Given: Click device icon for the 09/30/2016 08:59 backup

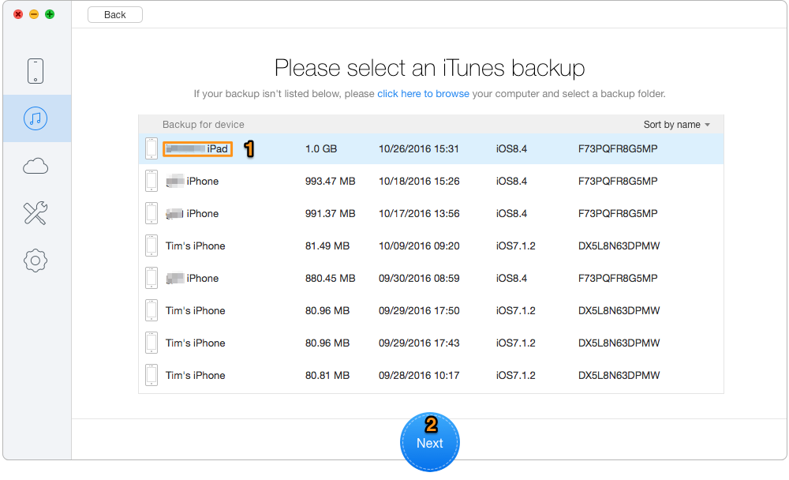Looking at the screenshot, I should pyautogui.click(x=151, y=278).
